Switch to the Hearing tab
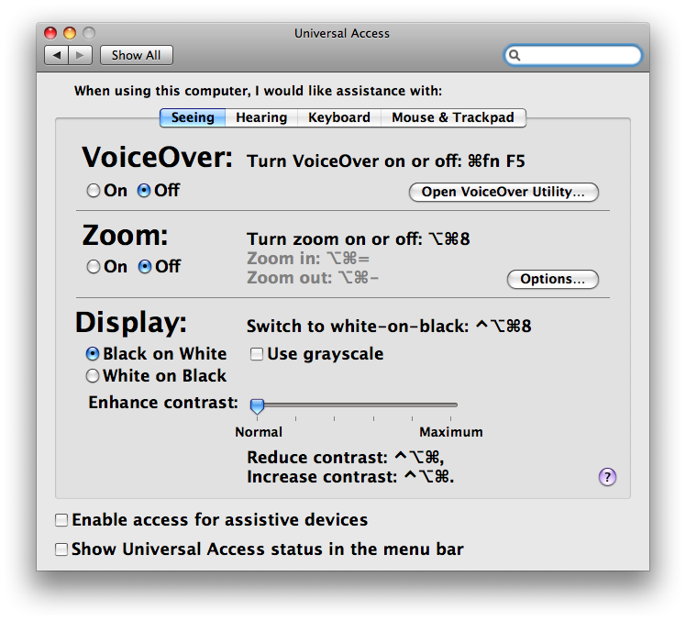 coord(261,117)
